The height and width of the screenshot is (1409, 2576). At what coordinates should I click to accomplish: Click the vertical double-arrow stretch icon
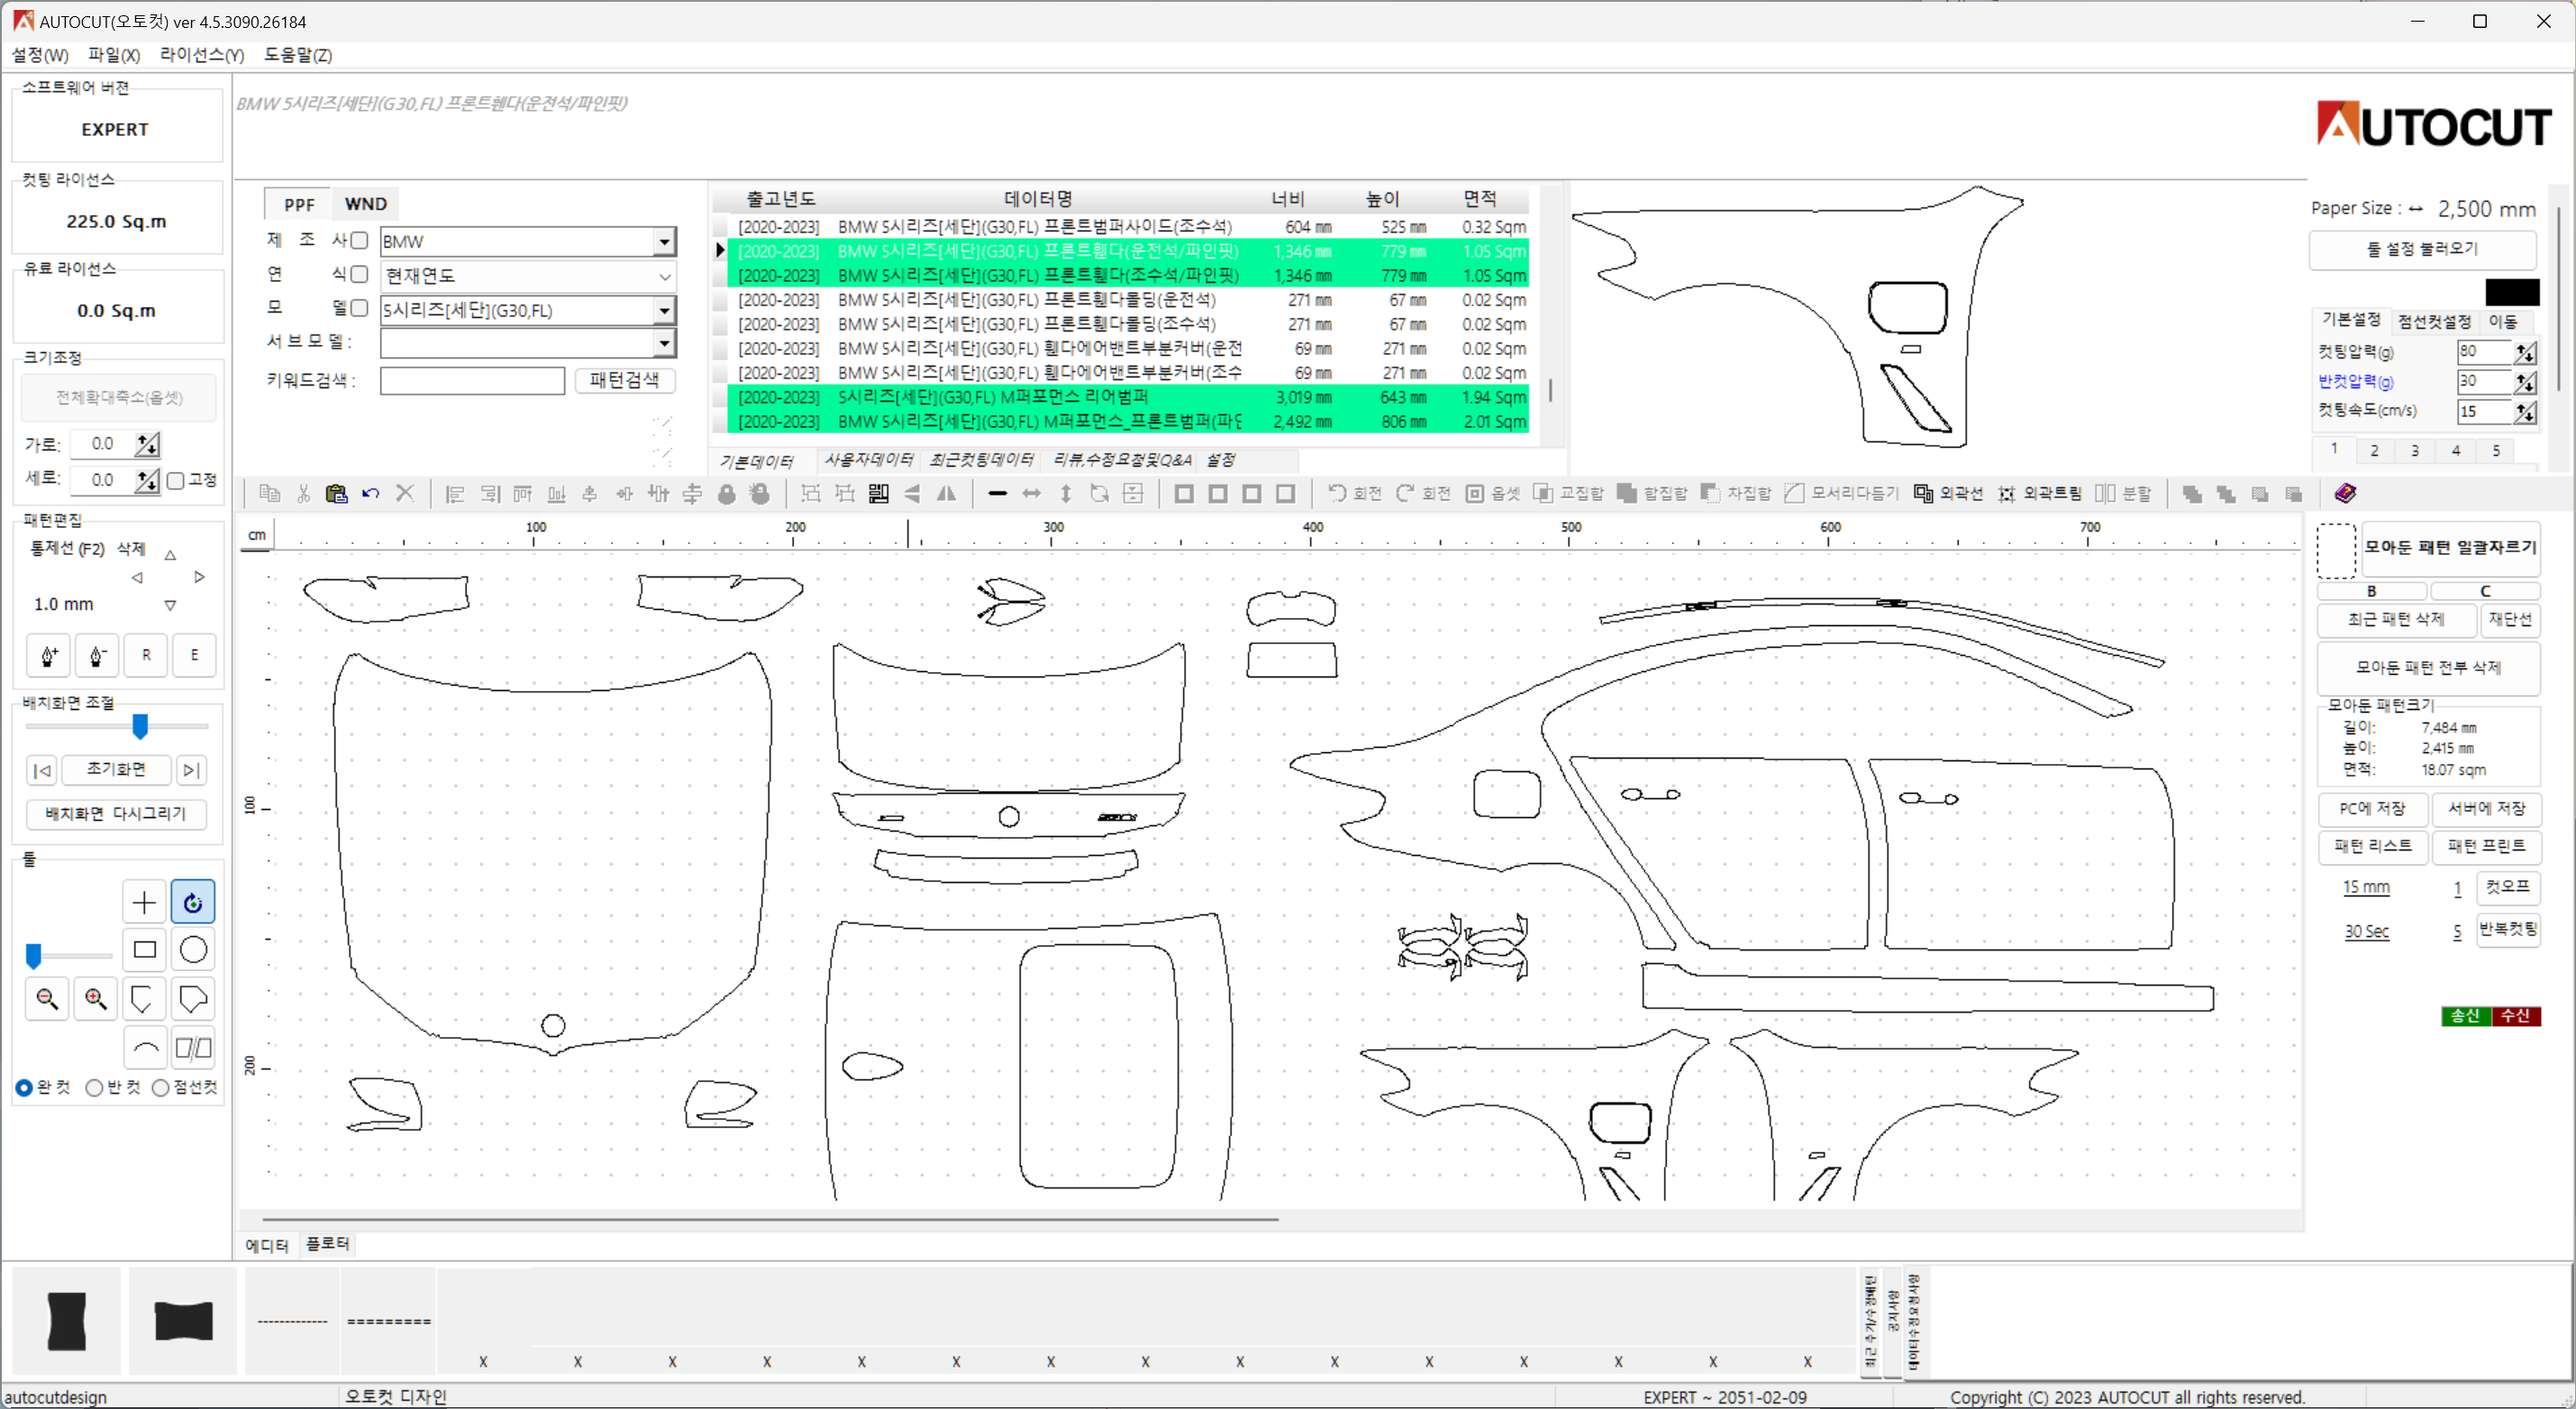pos(1066,493)
